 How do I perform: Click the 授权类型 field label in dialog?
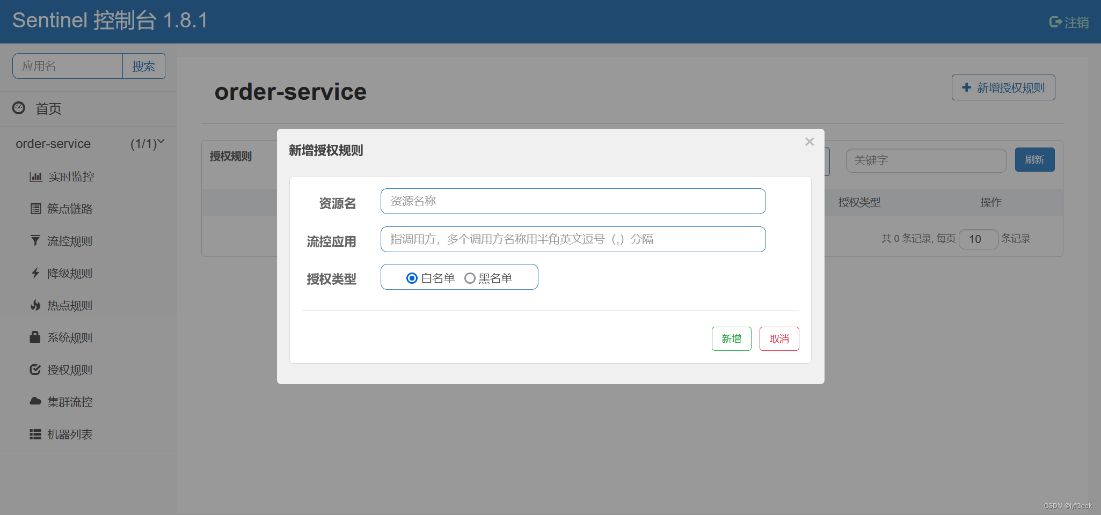(x=332, y=279)
